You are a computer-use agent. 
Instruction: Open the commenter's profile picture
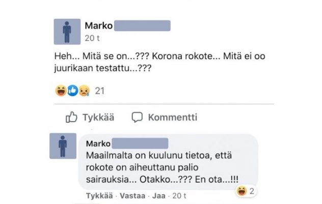(63, 146)
